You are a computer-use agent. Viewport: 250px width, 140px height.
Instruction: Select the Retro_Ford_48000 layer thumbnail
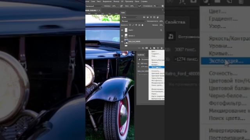click(x=126, y=42)
